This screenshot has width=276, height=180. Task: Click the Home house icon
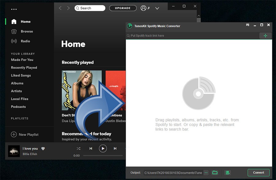coord(14,21)
